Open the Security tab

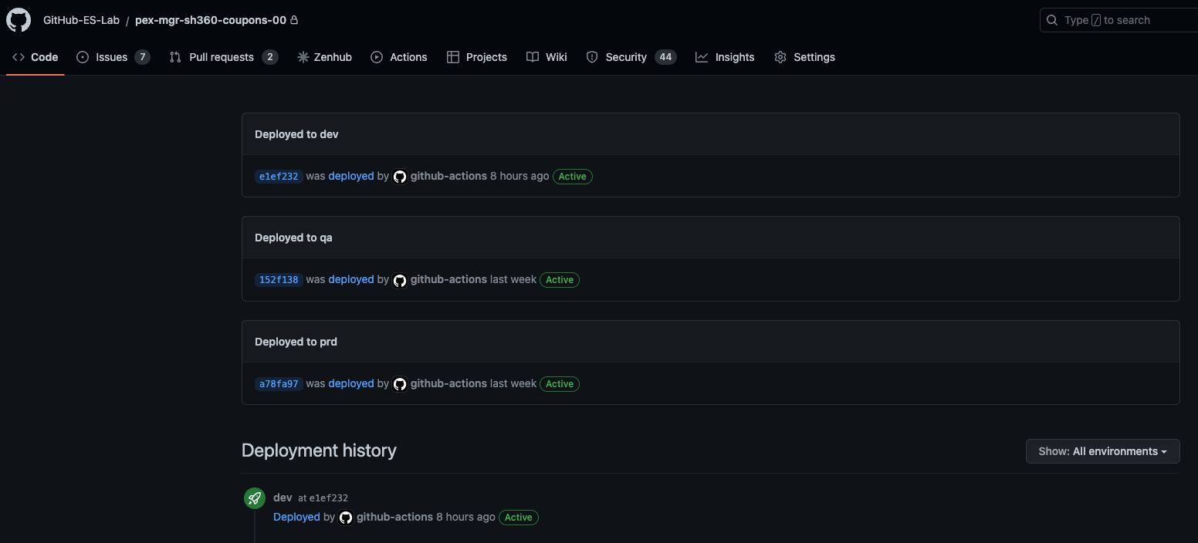[x=631, y=57]
